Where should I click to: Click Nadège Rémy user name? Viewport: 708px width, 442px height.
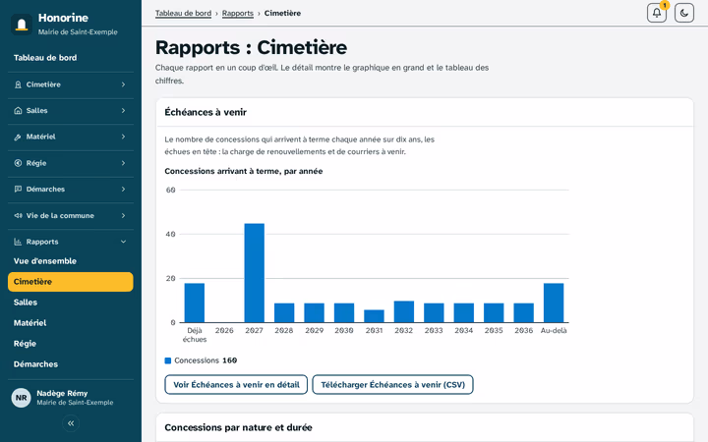click(x=62, y=393)
